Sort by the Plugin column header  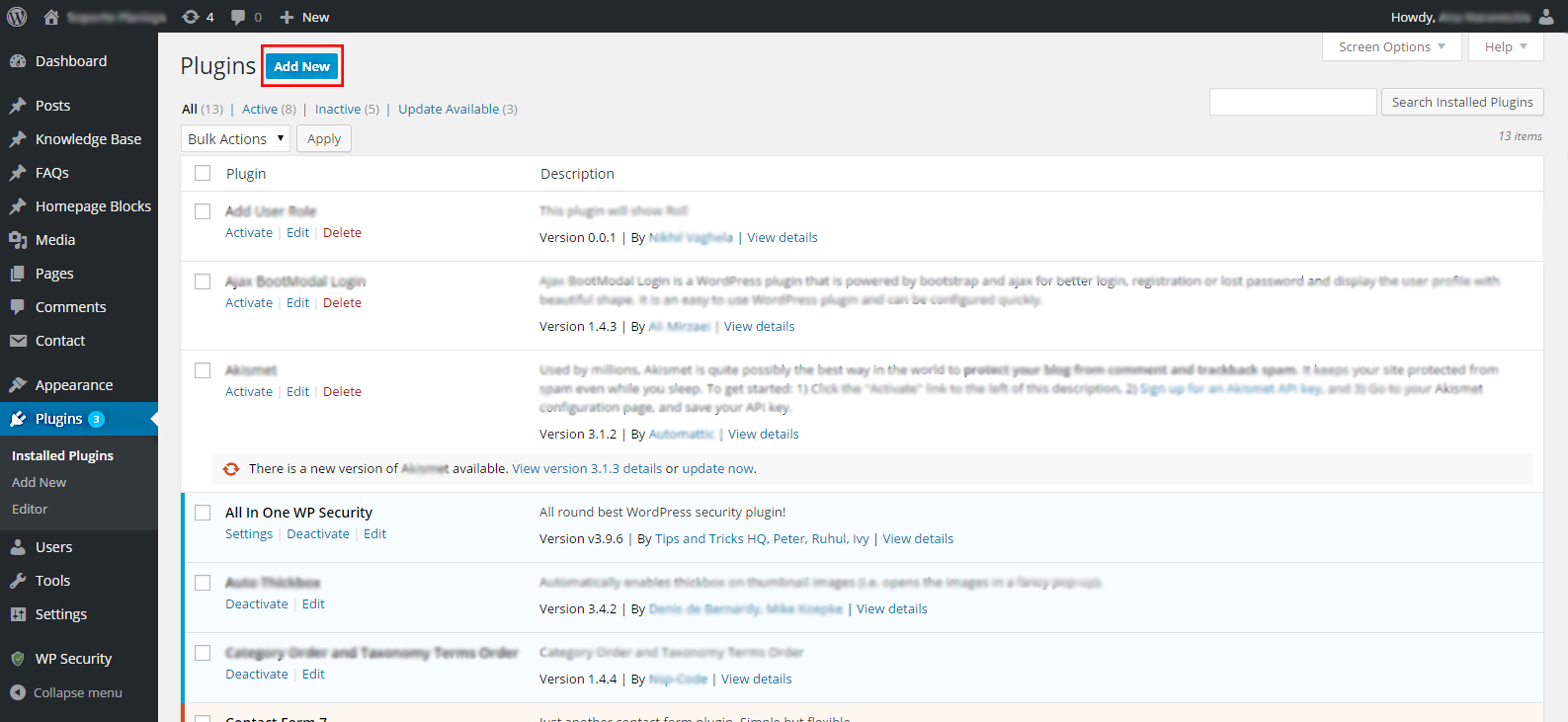[x=246, y=174]
